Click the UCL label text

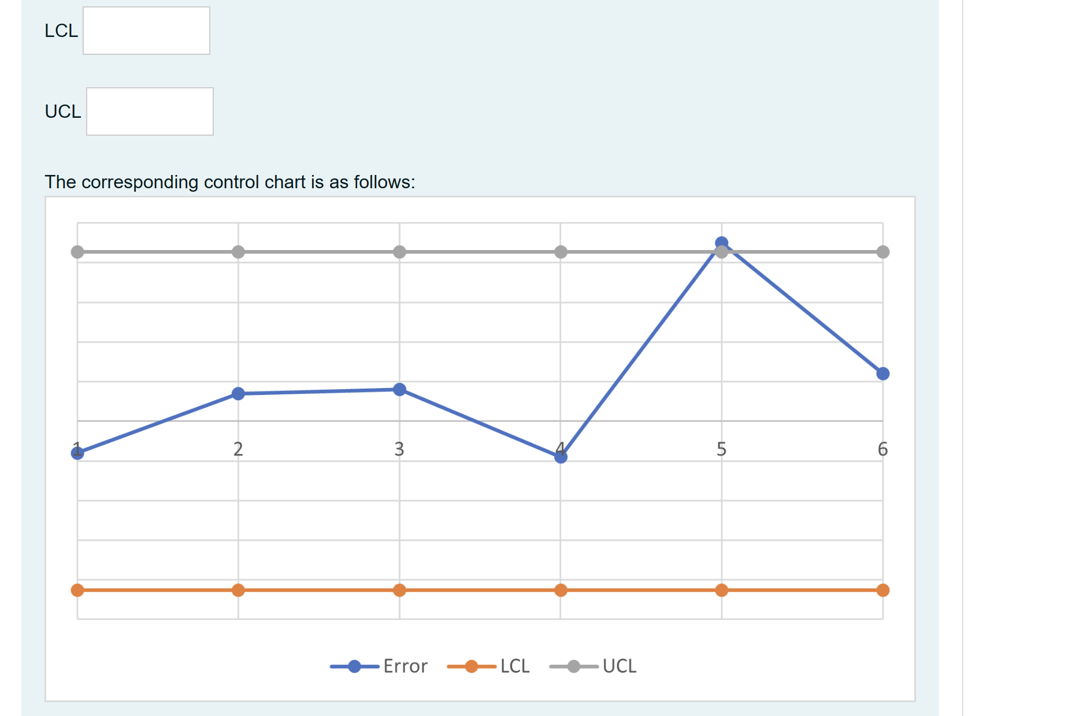coord(62,112)
